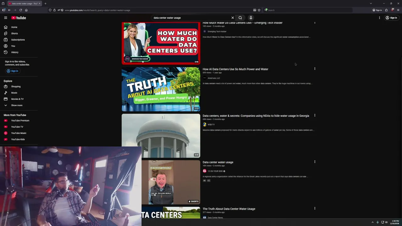The height and width of the screenshot is (226, 402).
Task: Open YouTube Kids link
Action: (18, 139)
